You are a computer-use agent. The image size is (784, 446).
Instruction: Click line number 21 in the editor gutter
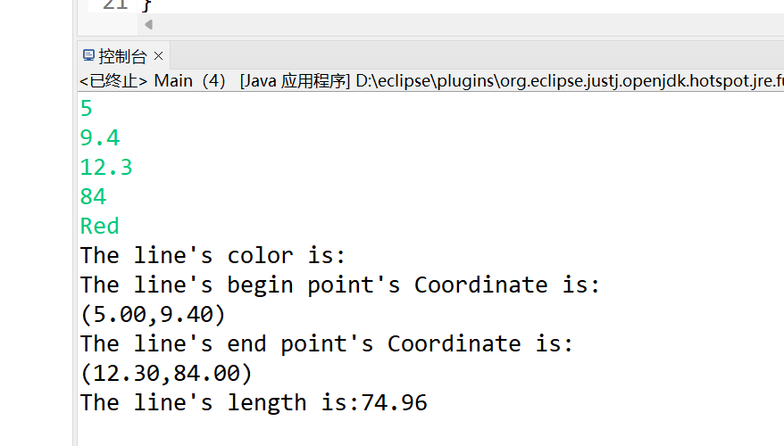pos(115,4)
